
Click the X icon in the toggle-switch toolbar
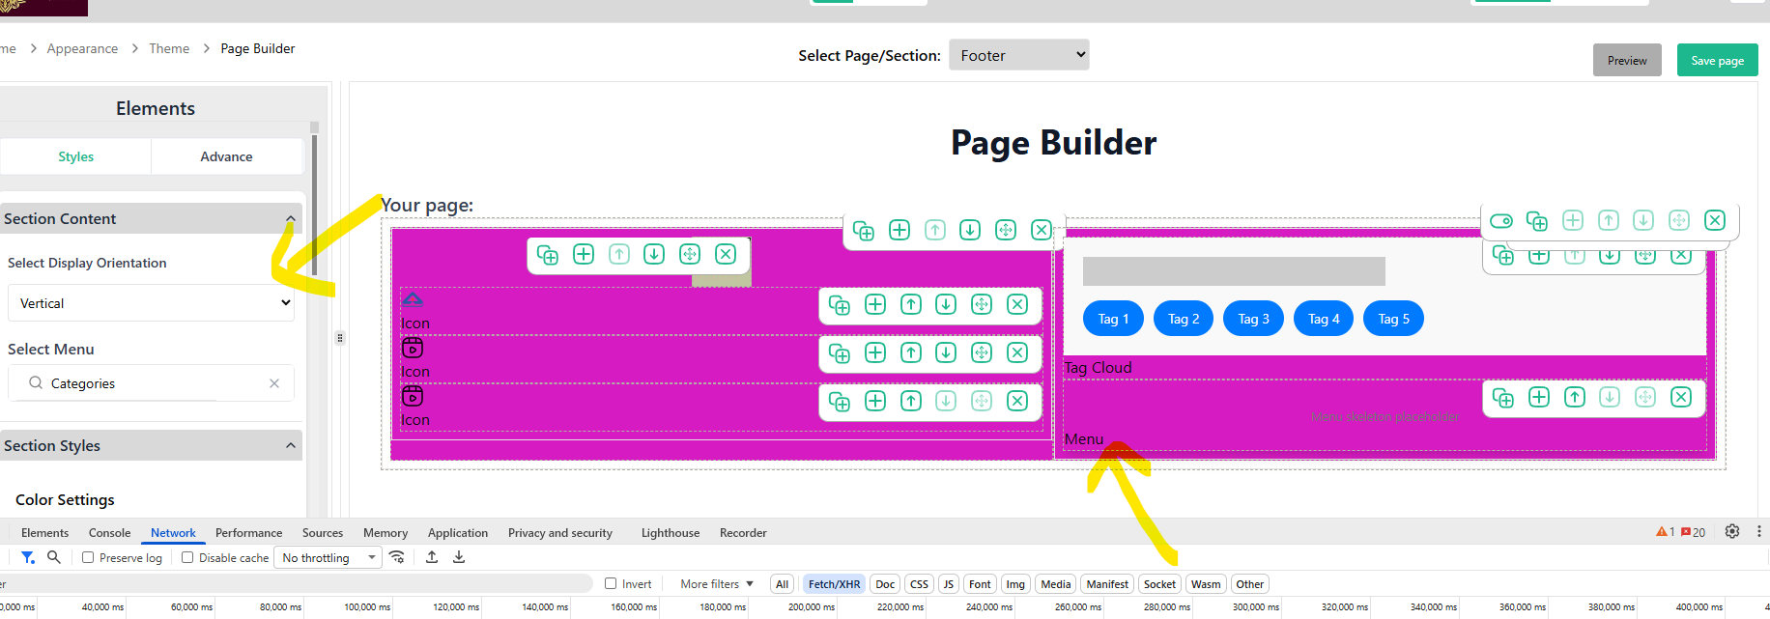[1715, 220]
